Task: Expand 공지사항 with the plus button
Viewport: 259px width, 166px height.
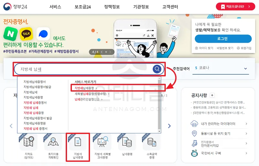Action: [x=212, y=95]
